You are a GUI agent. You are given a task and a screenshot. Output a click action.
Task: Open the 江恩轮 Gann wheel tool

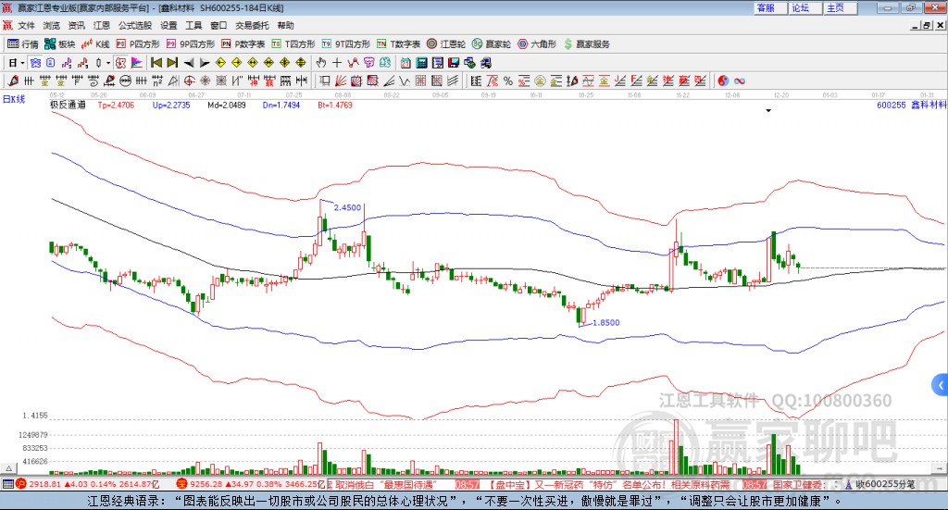pos(445,44)
